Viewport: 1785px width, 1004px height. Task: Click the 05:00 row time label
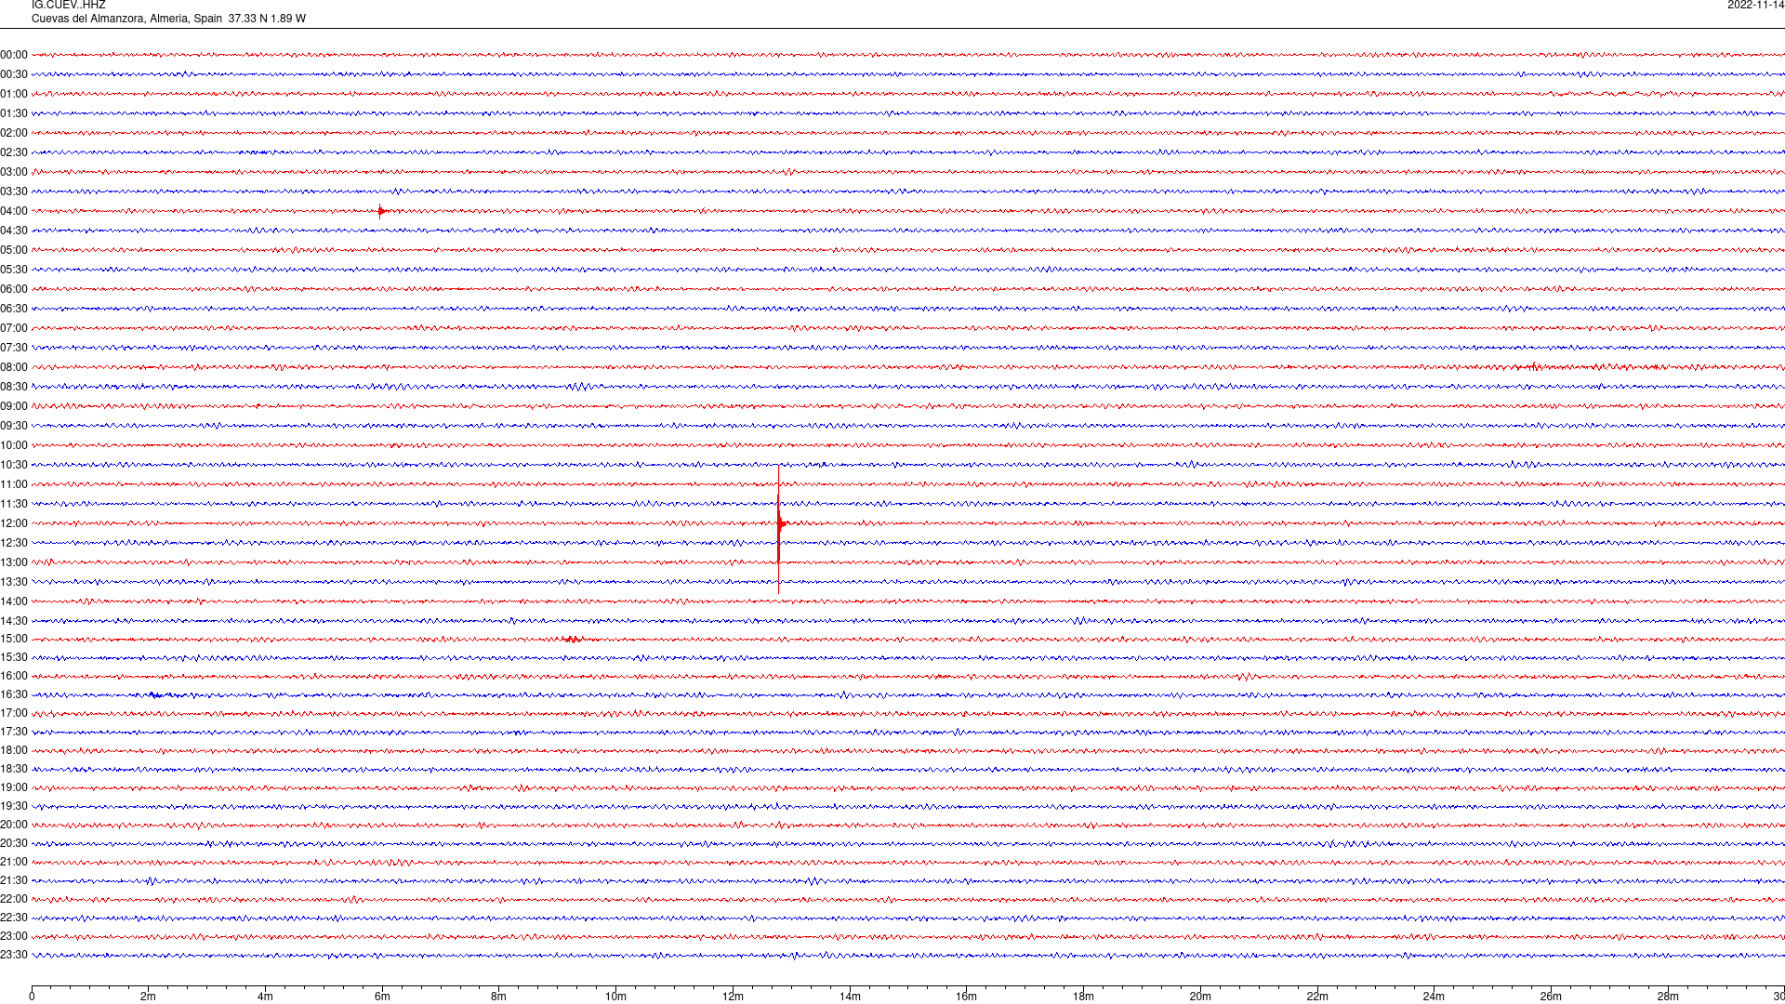14,250
